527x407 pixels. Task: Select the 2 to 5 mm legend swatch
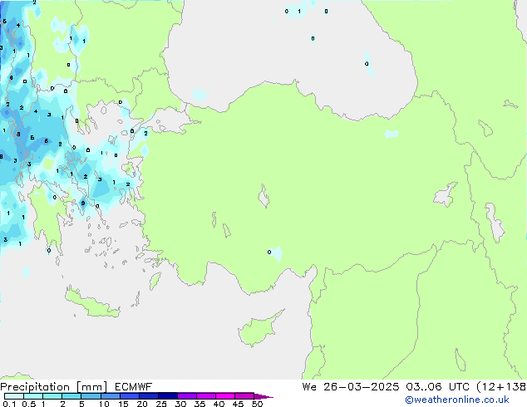click(x=71, y=396)
